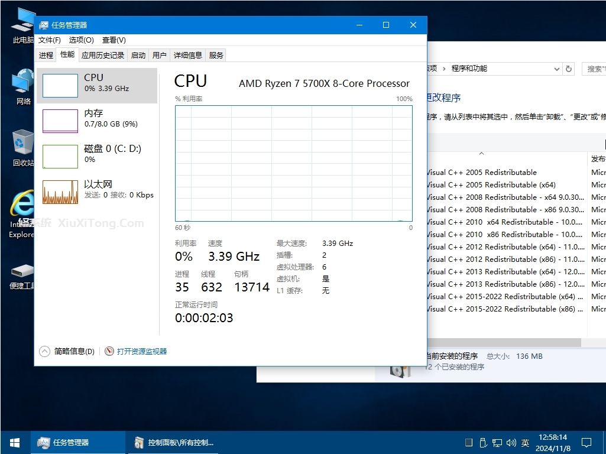Click the square tray icon left of USB icon
Viewport: 606px width, 454px height.
(469, 443)
